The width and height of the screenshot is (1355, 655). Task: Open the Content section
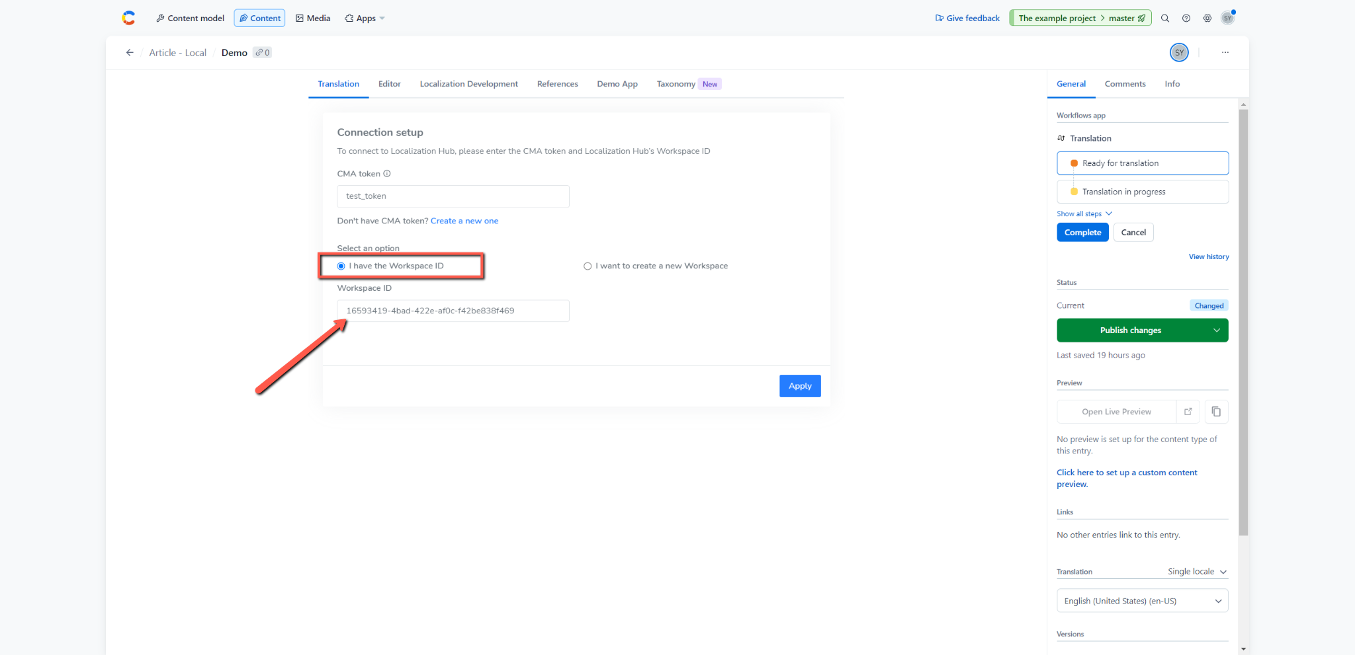pos(259,18)
